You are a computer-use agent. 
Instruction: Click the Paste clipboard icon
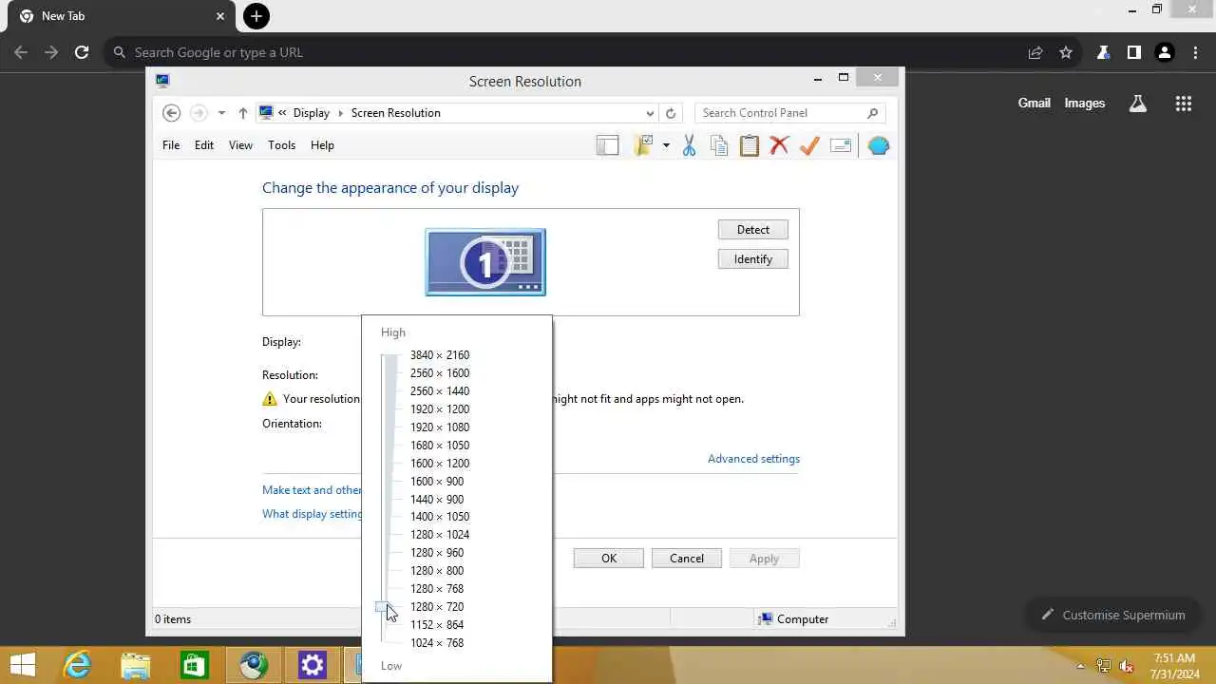tap(750, 145)
